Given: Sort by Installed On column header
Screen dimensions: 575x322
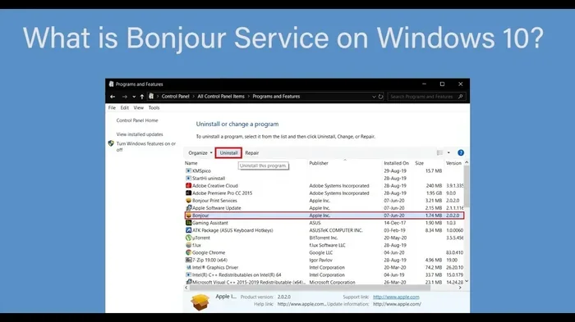Looking at the screenshot, I should pyautogui.click(x=397, y=163).
